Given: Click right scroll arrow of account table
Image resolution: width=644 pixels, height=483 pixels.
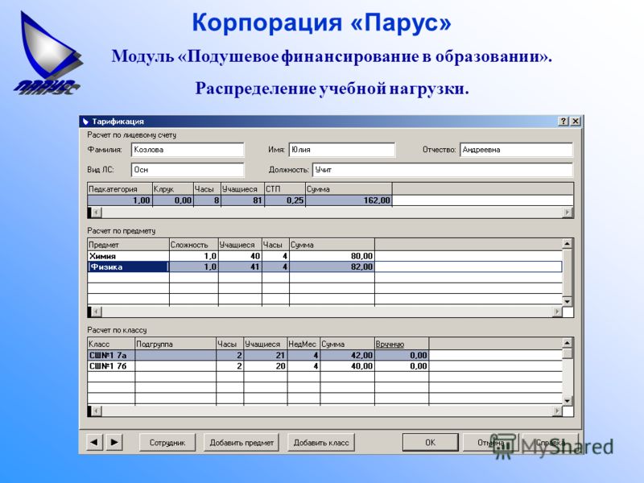Looking at the screenshot, I should pyautogui.click(x=568, y=213).
